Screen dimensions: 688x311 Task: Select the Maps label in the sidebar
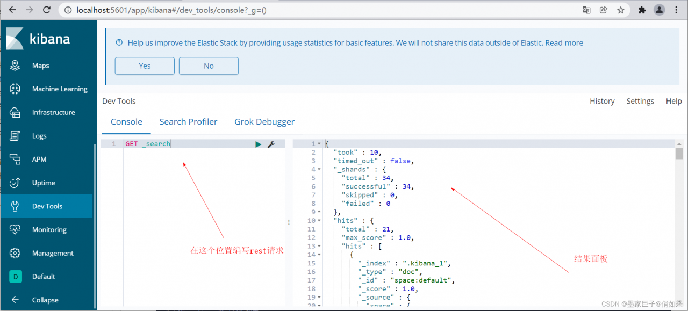[x=41, y=66]
